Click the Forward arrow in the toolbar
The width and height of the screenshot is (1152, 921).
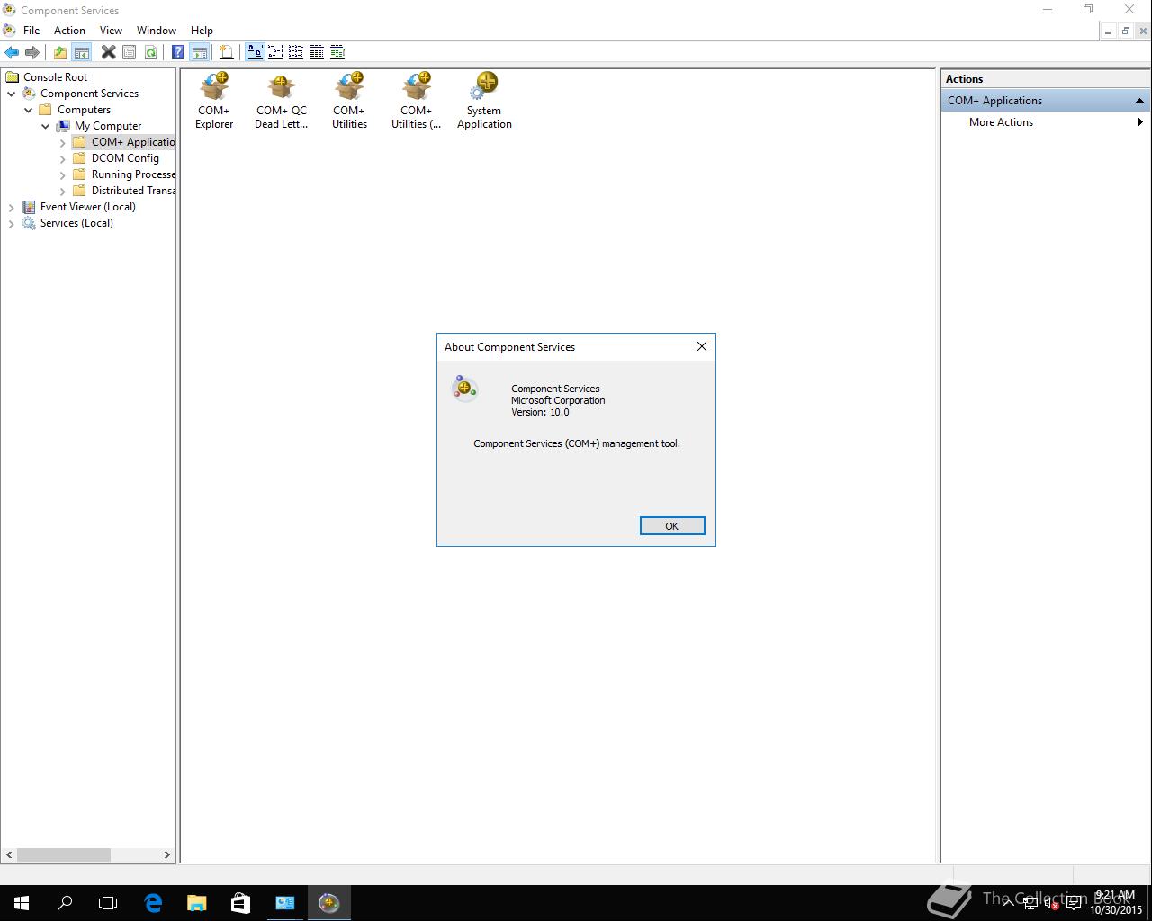click(x=32, y=52)
